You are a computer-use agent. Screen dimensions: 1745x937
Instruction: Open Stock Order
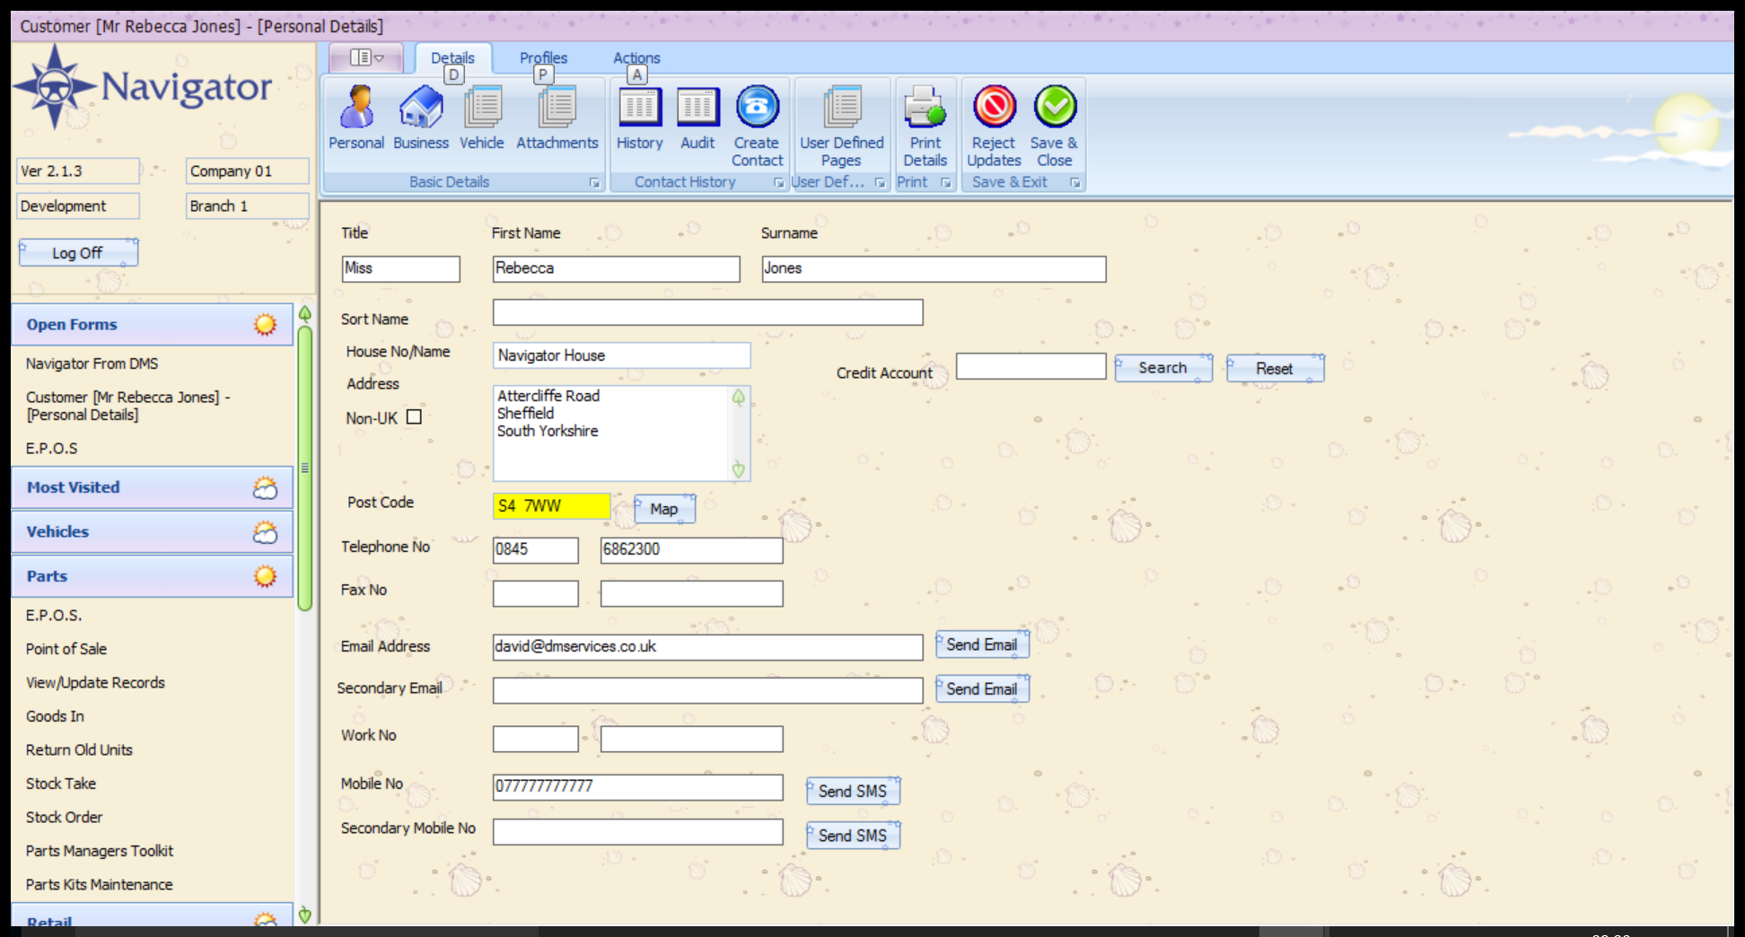click(64, 818)
